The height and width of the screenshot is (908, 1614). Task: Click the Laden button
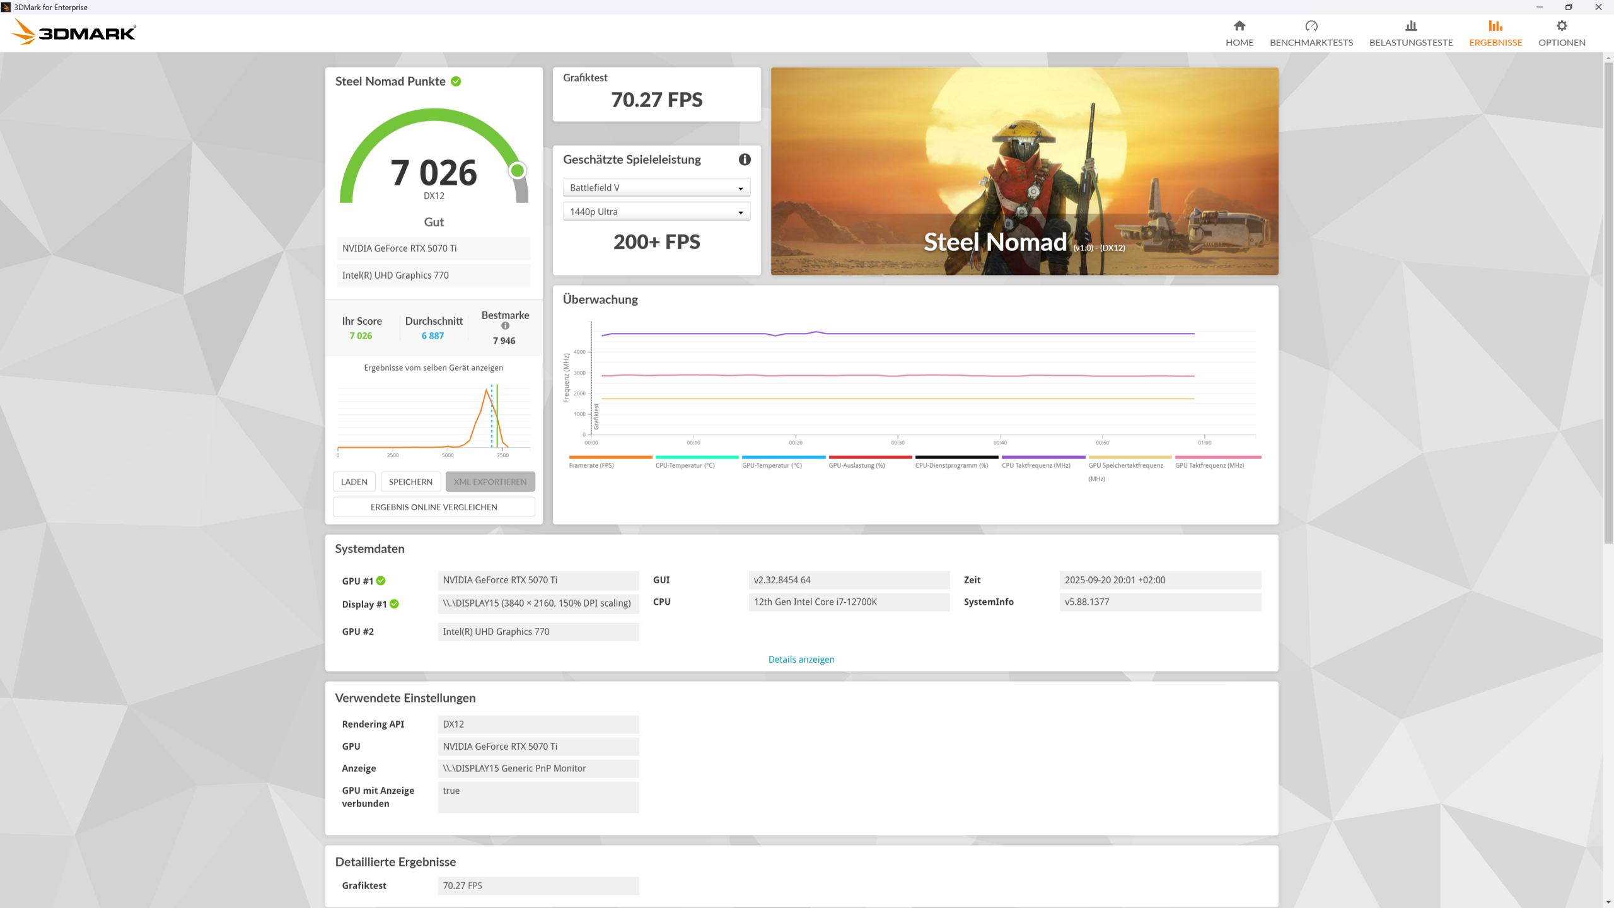pos(354,482)
